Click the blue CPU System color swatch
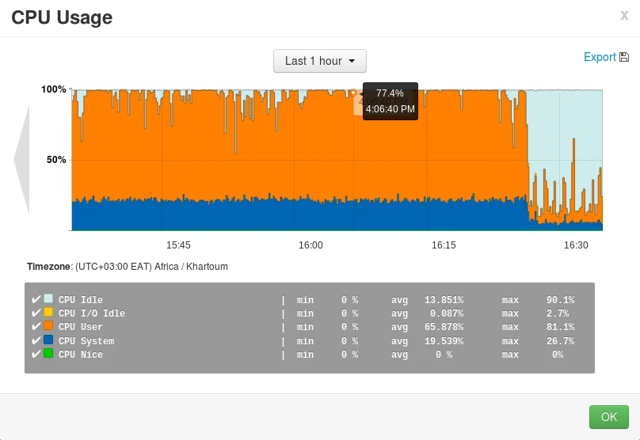640x440 pixels. pyautogui.click(x=48, y=339)
